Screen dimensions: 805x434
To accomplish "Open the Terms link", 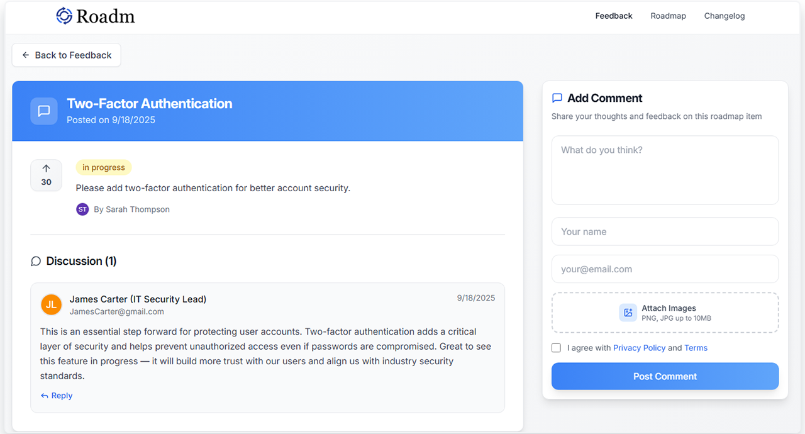I will (x=696, y=347).
